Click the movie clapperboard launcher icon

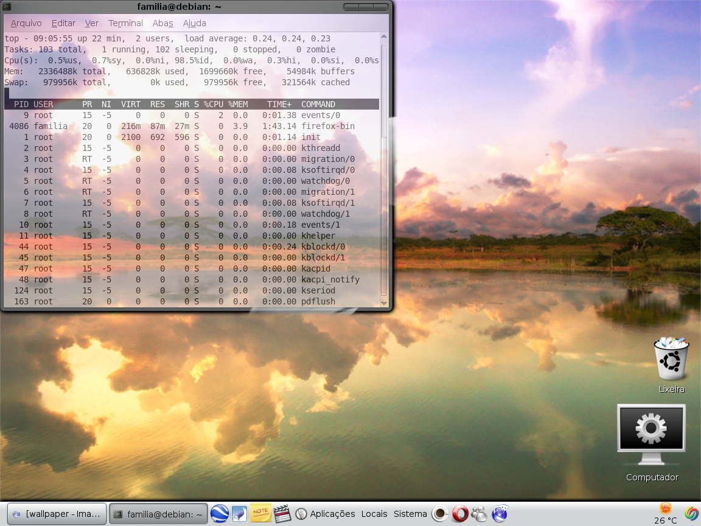point(282,513)
